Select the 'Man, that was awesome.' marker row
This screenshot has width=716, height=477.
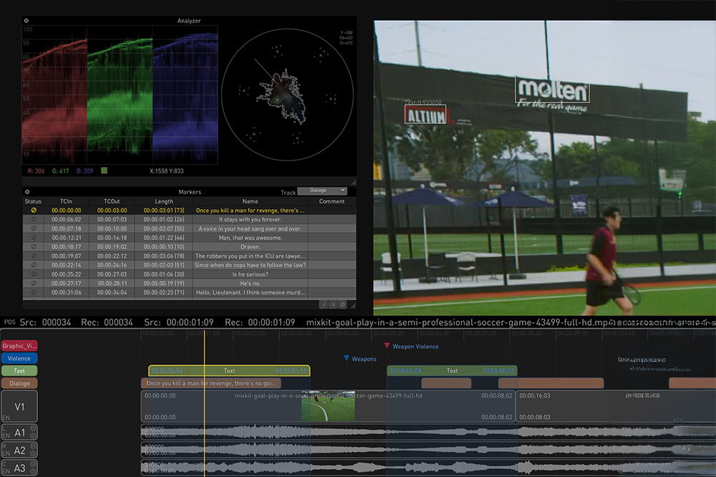click(x=251, y=237)
